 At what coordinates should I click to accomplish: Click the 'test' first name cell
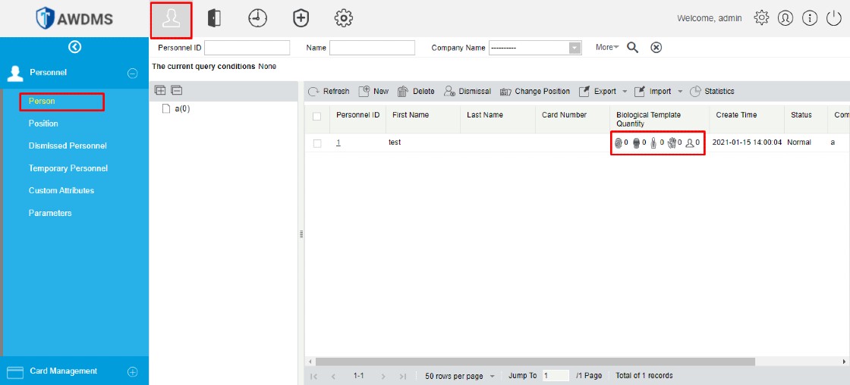395,142
